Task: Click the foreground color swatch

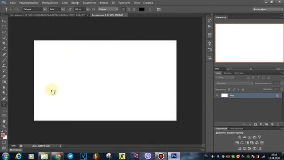Action: click(3, 135)
